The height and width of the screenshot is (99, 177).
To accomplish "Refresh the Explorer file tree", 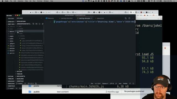I will 40,24.
